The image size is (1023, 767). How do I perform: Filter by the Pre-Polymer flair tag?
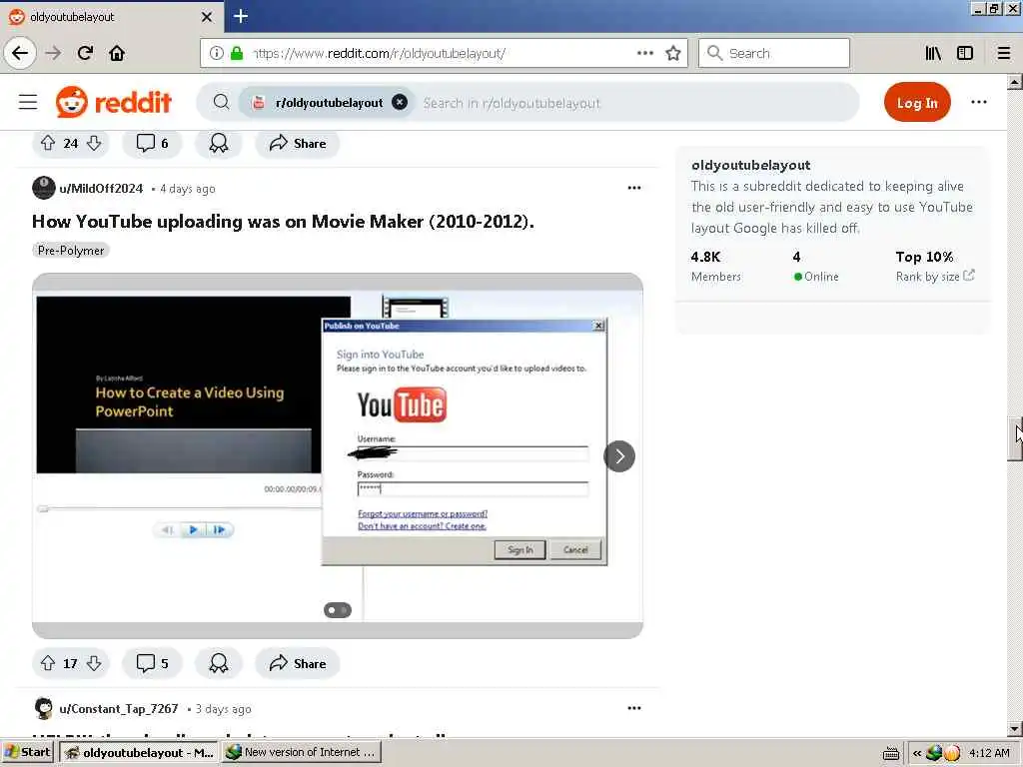coord(71,251)
